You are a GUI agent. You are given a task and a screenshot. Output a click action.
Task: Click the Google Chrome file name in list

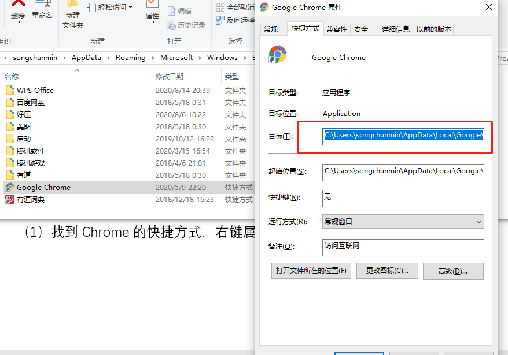pos(44,188)
